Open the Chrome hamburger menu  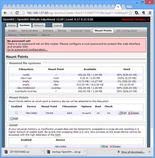click(150, 13)
